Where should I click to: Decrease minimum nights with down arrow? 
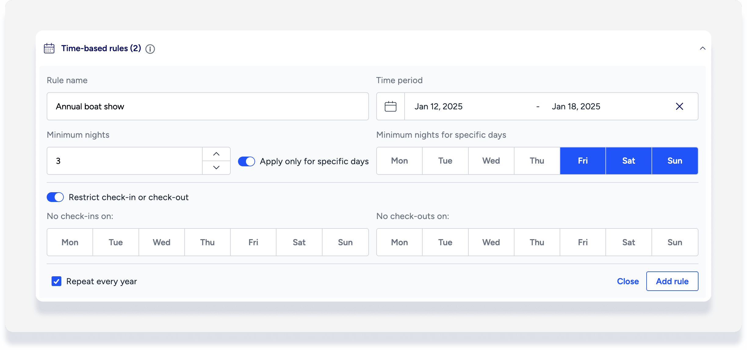(x=216, y=168)
